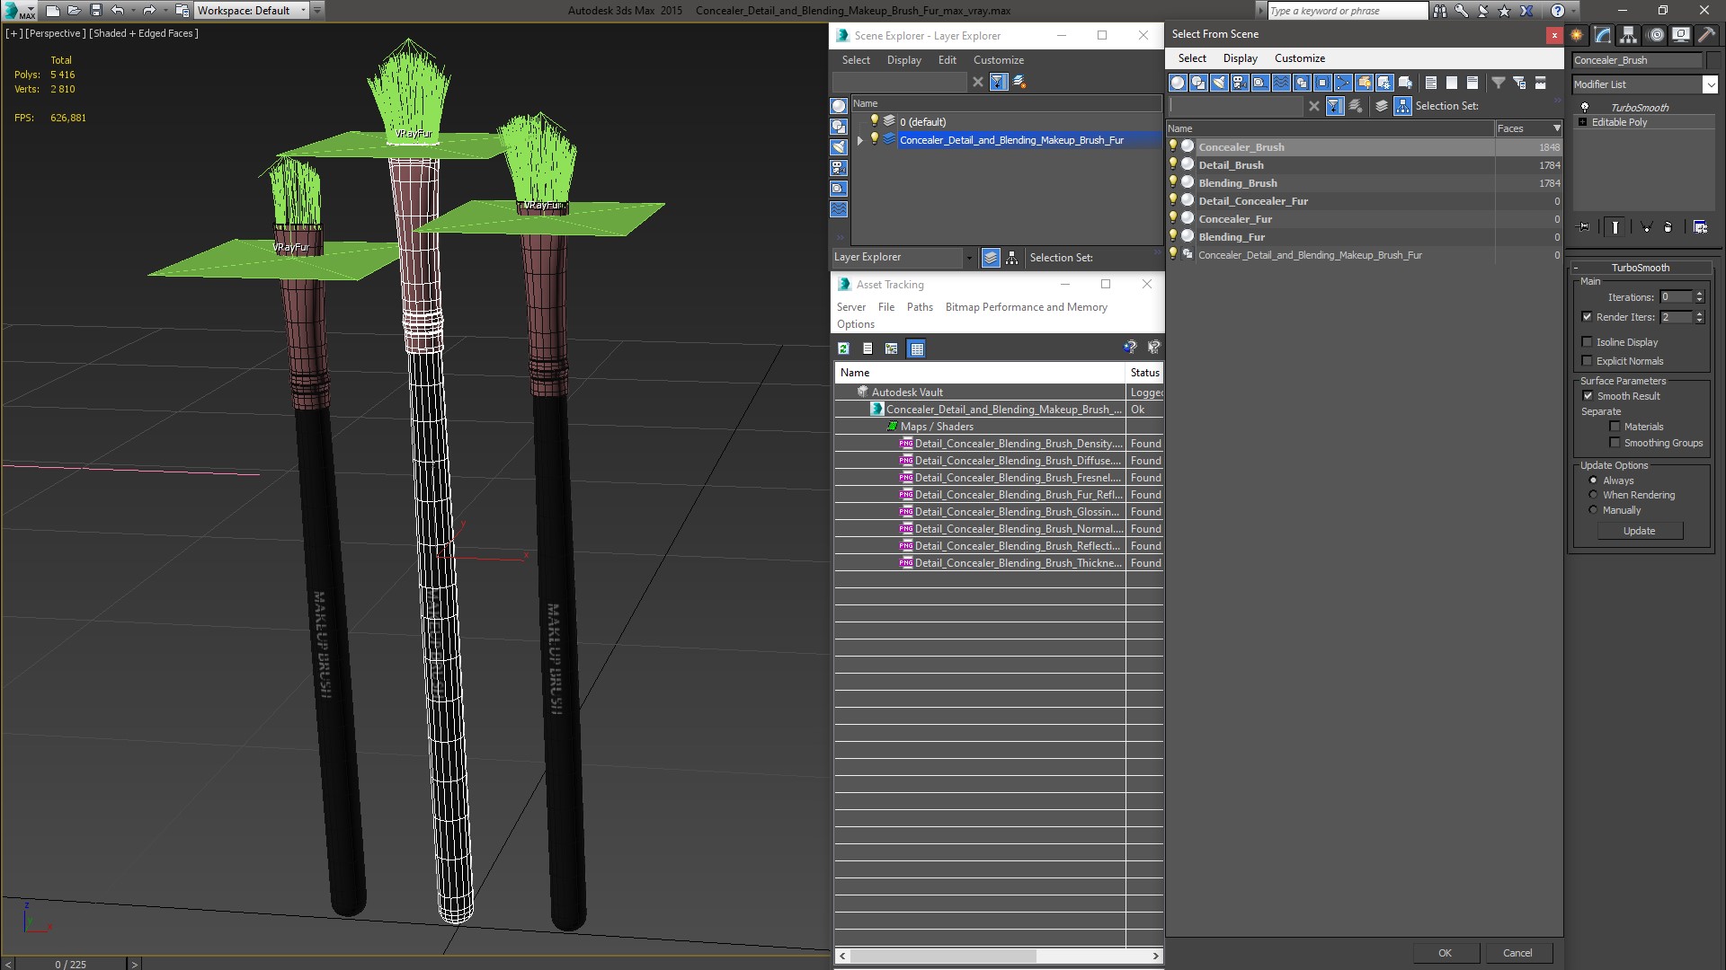Click the object color swatch
This screenshot has height=970, width=1726.
pyautogui.click(x=1712, y=60)
